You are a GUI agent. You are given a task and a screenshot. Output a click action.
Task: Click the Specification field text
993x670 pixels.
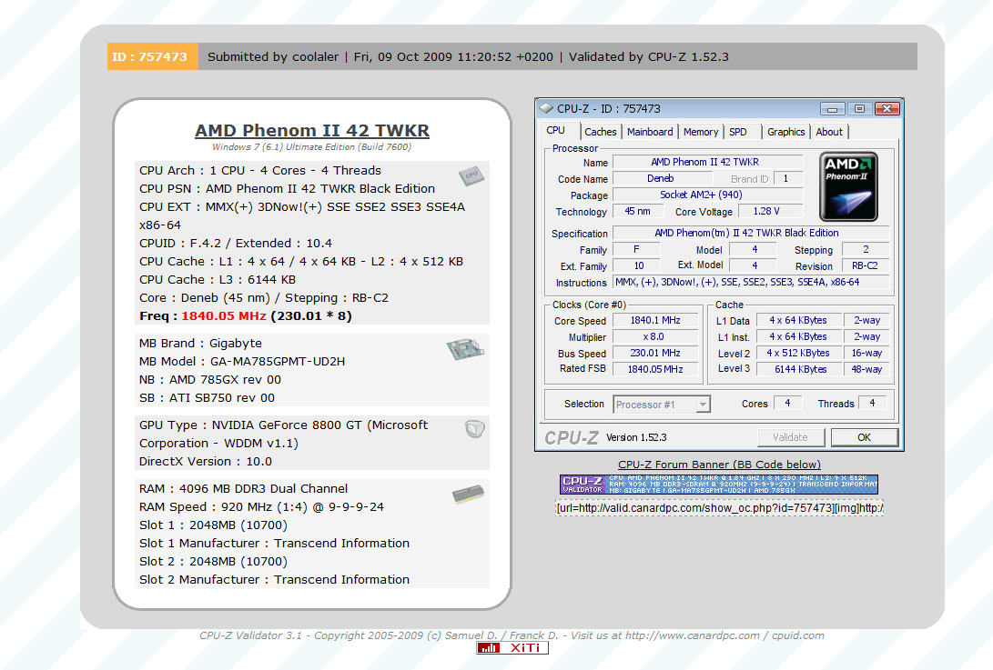tap(751, 233)
